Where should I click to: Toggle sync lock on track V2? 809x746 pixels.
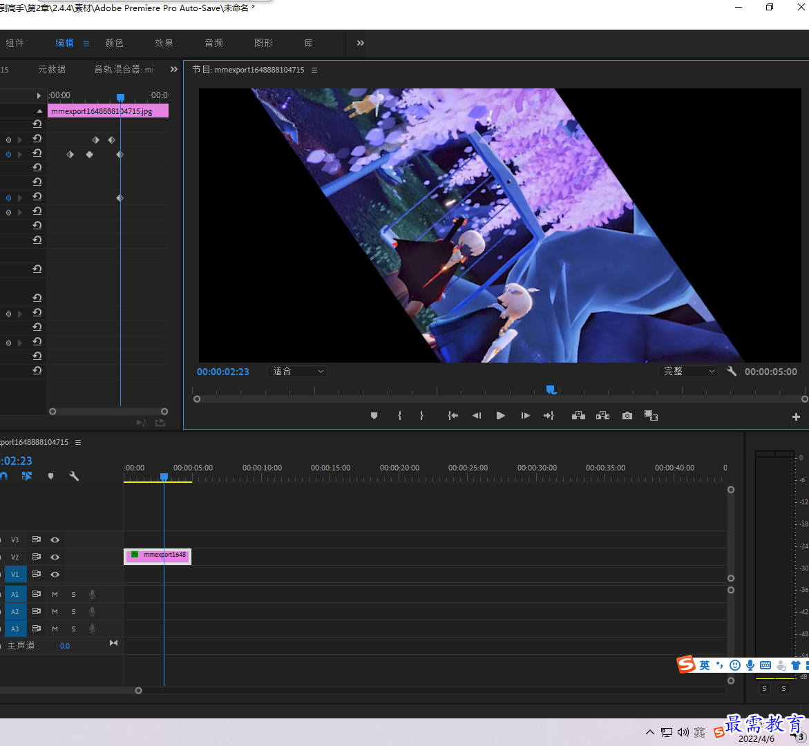tap(36, 557)
